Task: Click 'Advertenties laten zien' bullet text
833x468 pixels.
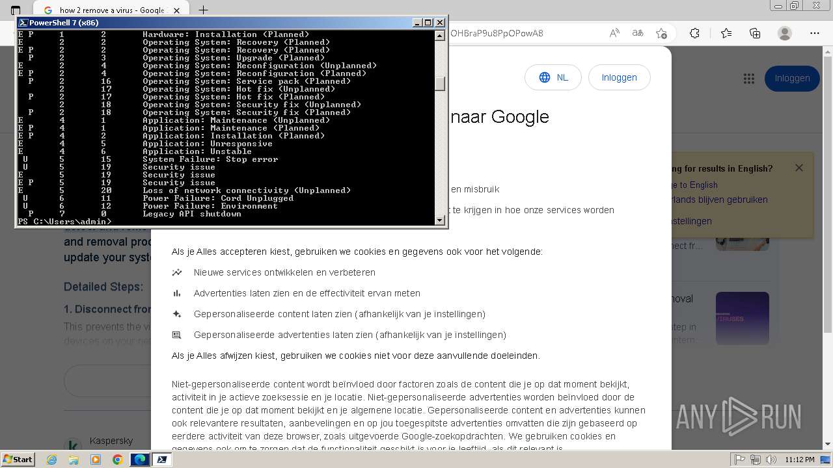Action: tap(307, 293)
